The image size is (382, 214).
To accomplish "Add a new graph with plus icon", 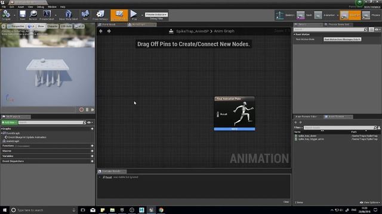I will coord(92,128).
